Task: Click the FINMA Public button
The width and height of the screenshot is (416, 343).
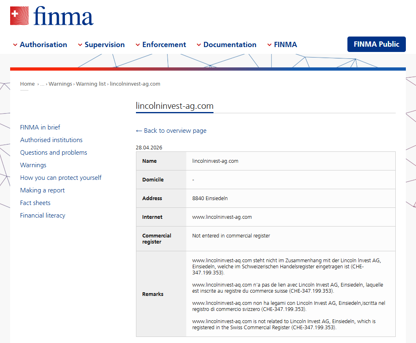Action: point(377,44)
